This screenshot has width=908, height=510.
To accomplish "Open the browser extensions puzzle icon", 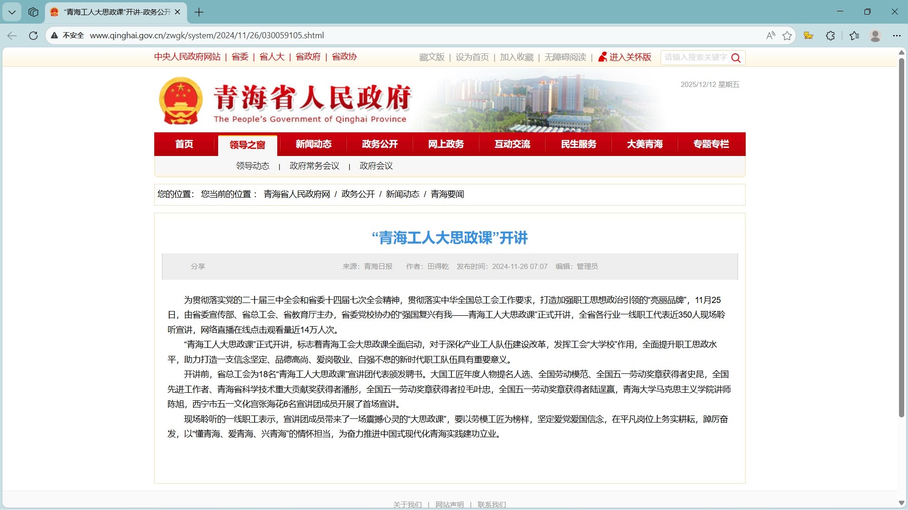I will click(x=830, y=35).
